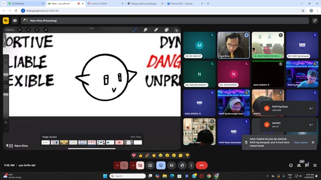Toggle the emoji reactions bar button
321x180 pixels.
click(160, 165)
